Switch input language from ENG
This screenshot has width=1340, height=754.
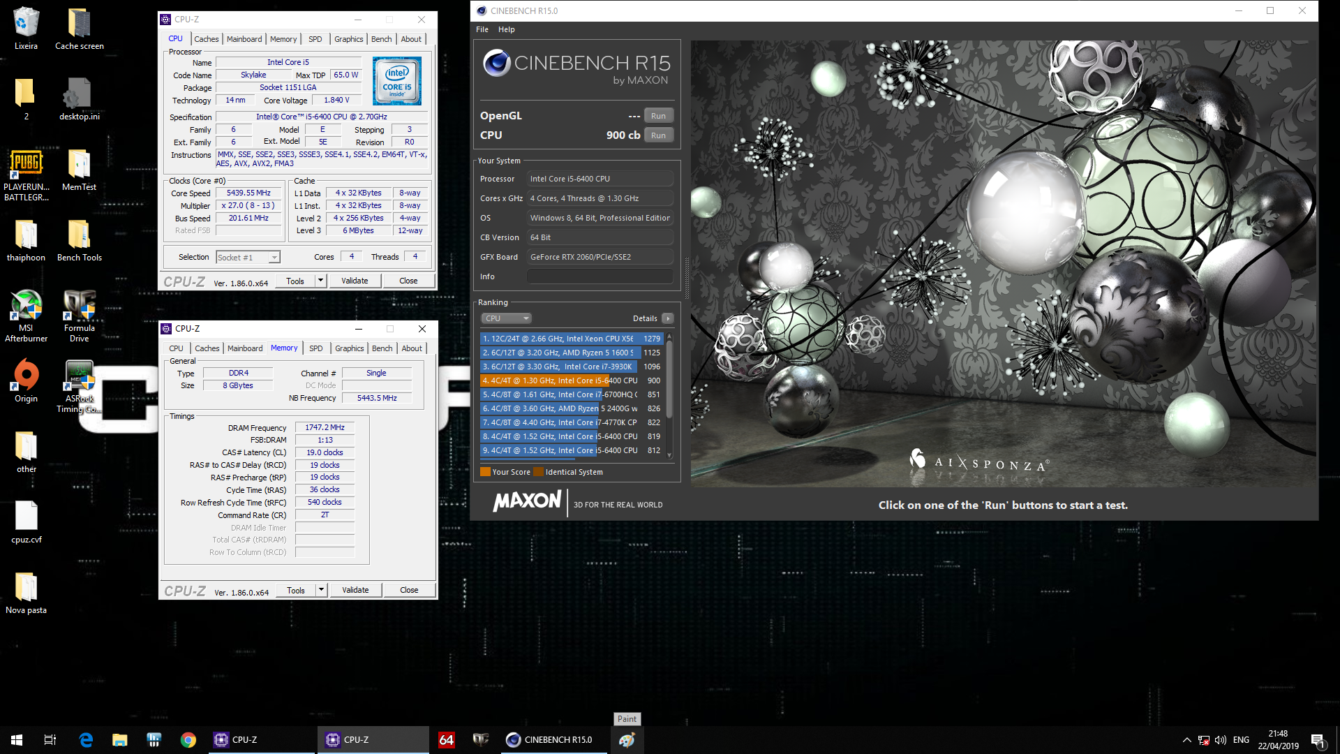coord(1241,740)
